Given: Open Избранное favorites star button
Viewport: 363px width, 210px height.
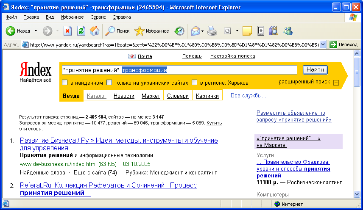Looking at the screenshot, I should tap(152, 31).
